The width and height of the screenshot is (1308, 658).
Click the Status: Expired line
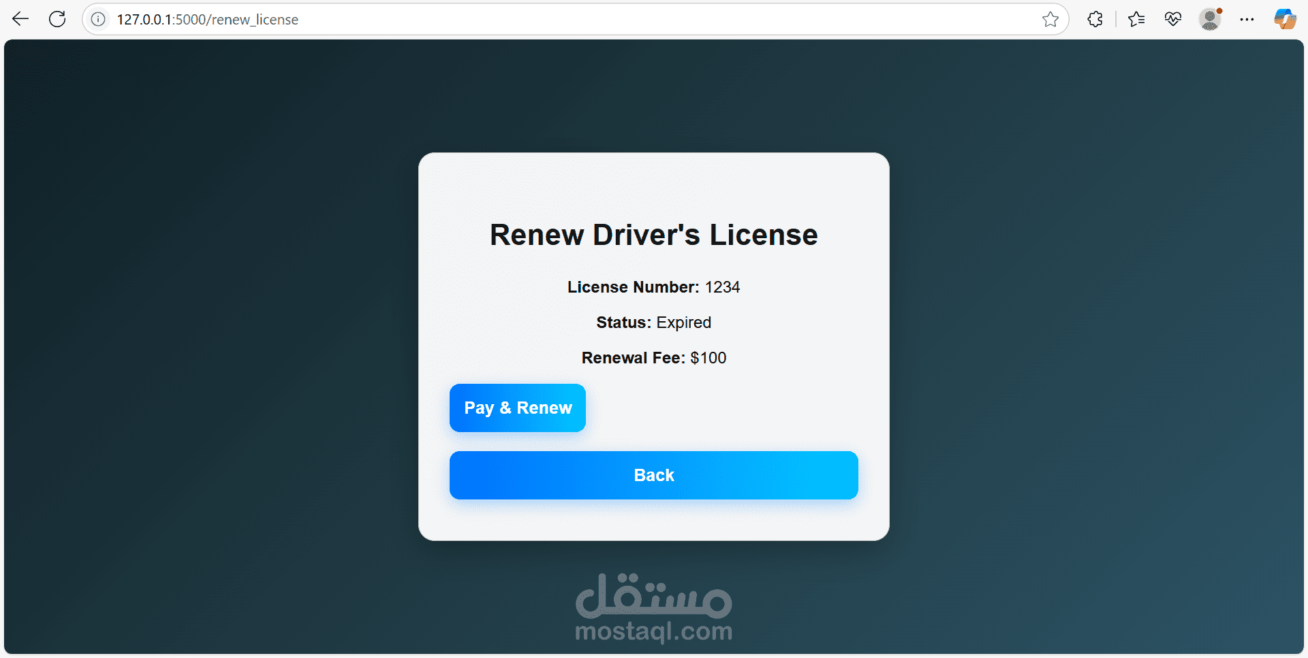tap(654, 323)
